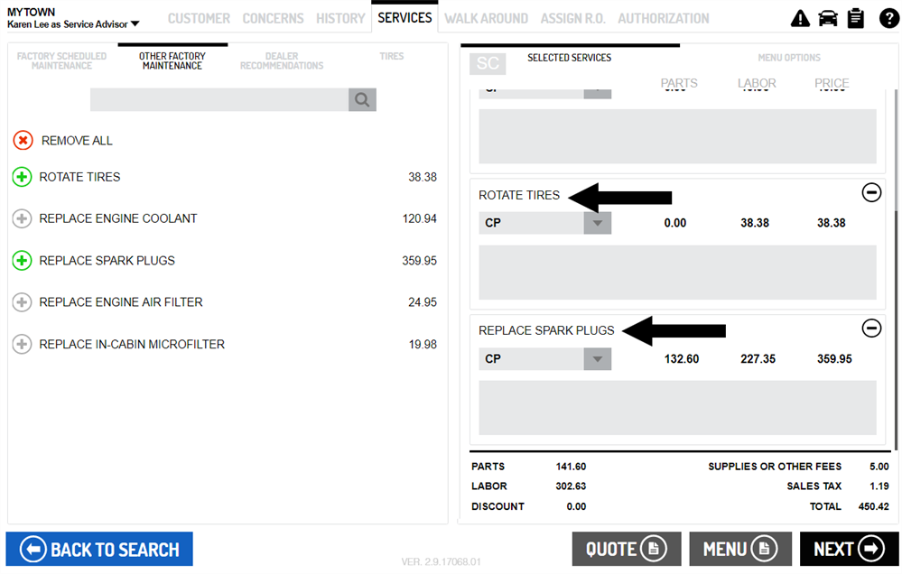Remove Replace Spark Plugs from selected services

point(871,328)
